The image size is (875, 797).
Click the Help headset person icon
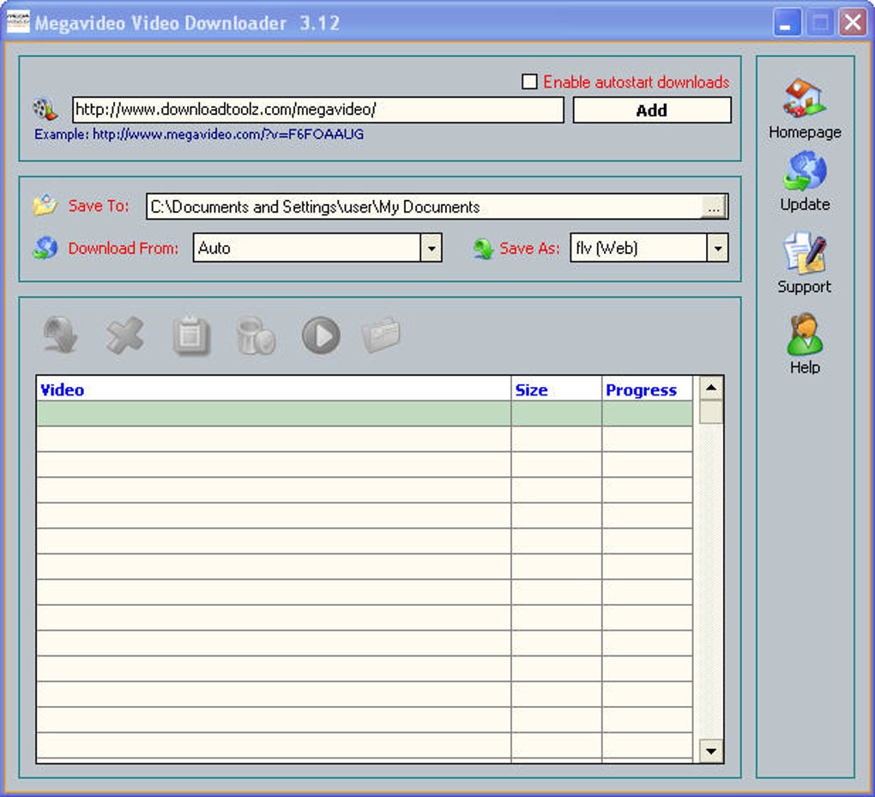click(804, 334)
